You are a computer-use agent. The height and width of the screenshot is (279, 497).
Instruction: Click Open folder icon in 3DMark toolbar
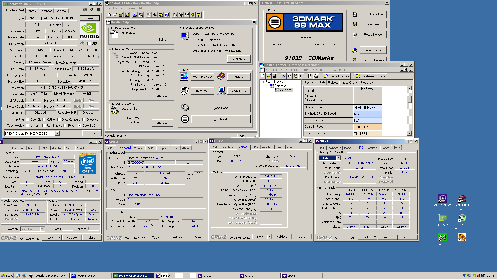click(x=115, y=15)
